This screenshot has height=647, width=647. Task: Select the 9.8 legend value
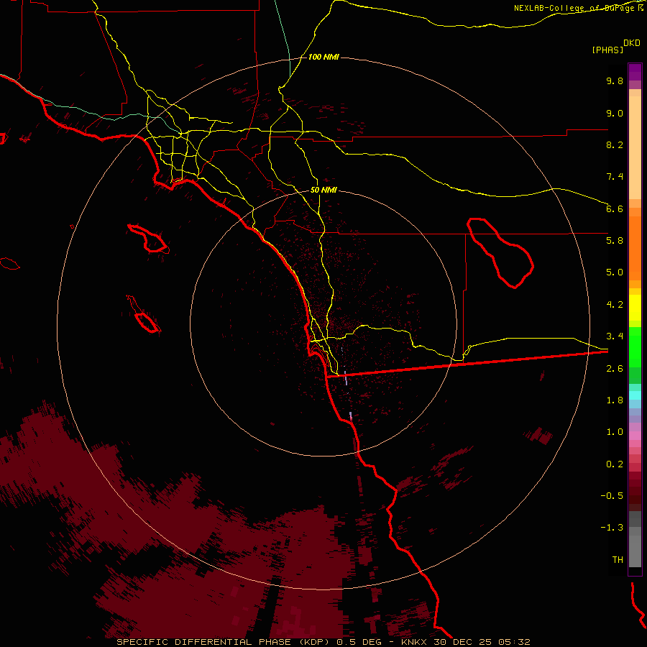[615, 81]
